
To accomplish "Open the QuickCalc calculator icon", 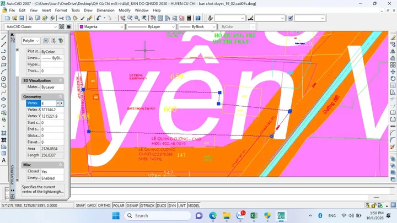I will click(189, 18).
